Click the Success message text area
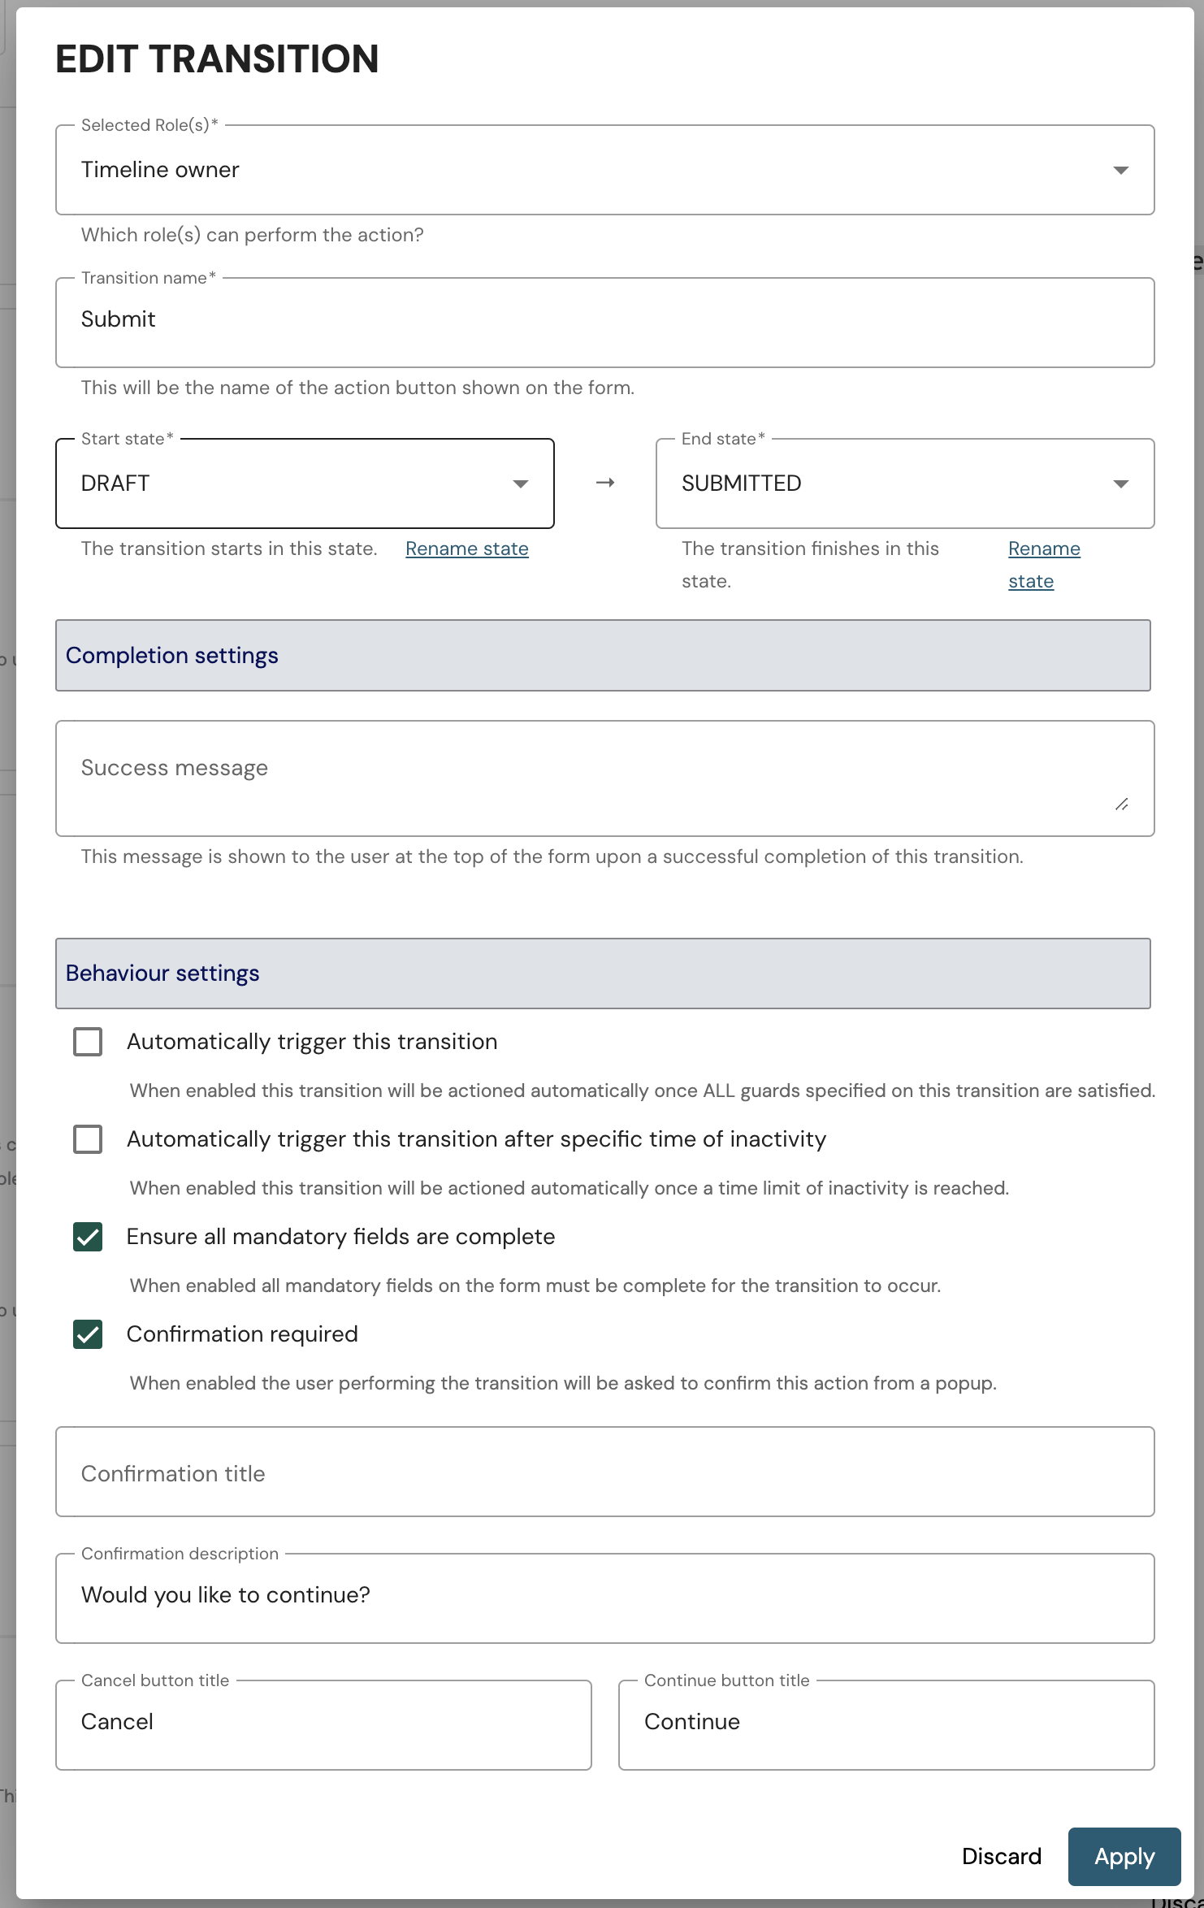This screenshot has width=1204, height=1908. pos(604,778)
